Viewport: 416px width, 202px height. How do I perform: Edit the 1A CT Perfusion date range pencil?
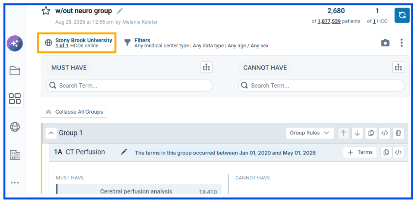pos(124,152)
